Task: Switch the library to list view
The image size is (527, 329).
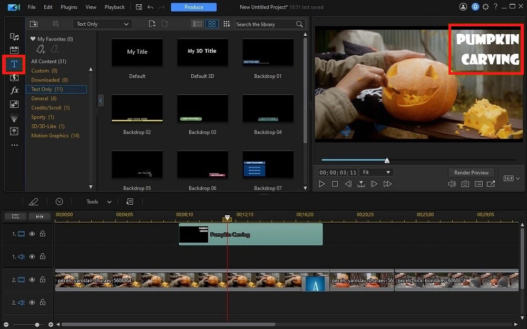Action: click(197, 24)
